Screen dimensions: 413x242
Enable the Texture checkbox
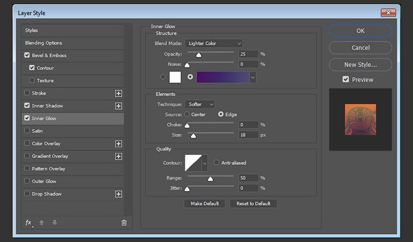(32, 80)
